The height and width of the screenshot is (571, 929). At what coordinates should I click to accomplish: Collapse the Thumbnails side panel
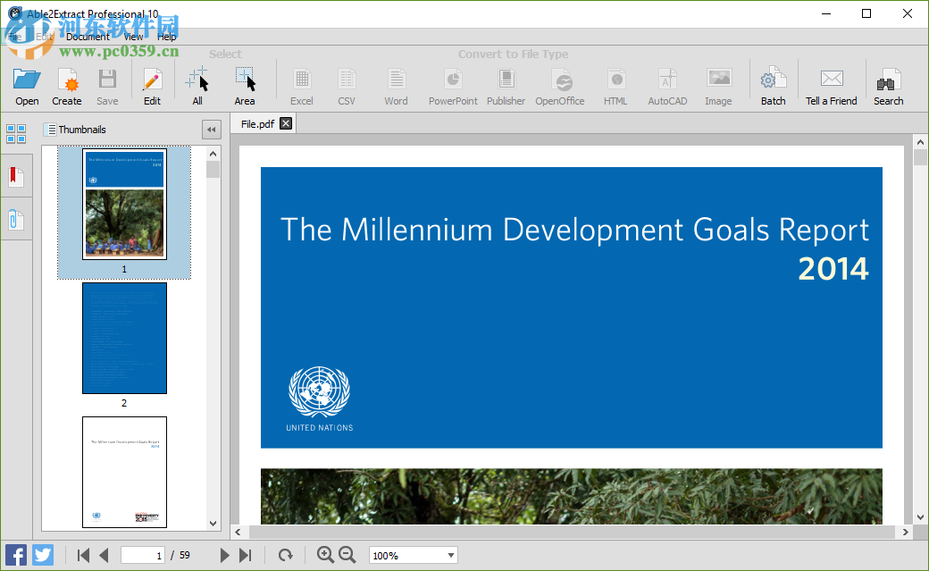212,130
